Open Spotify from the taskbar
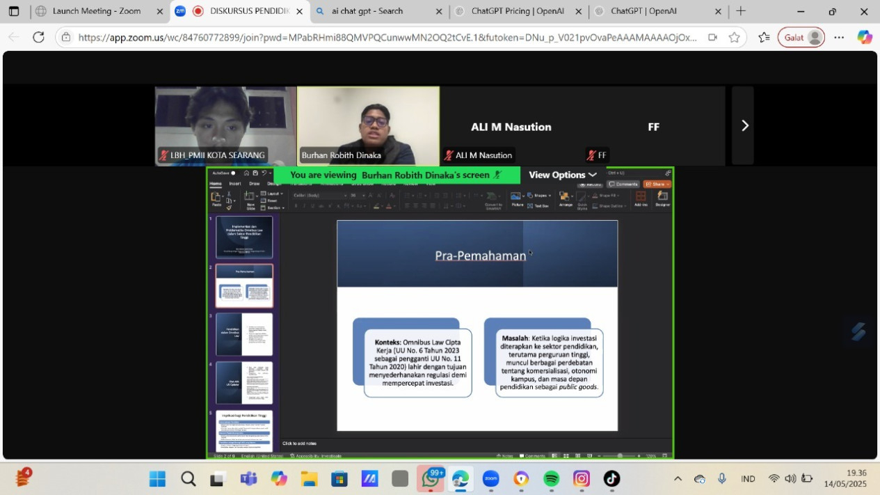 (x=551, y=479)
